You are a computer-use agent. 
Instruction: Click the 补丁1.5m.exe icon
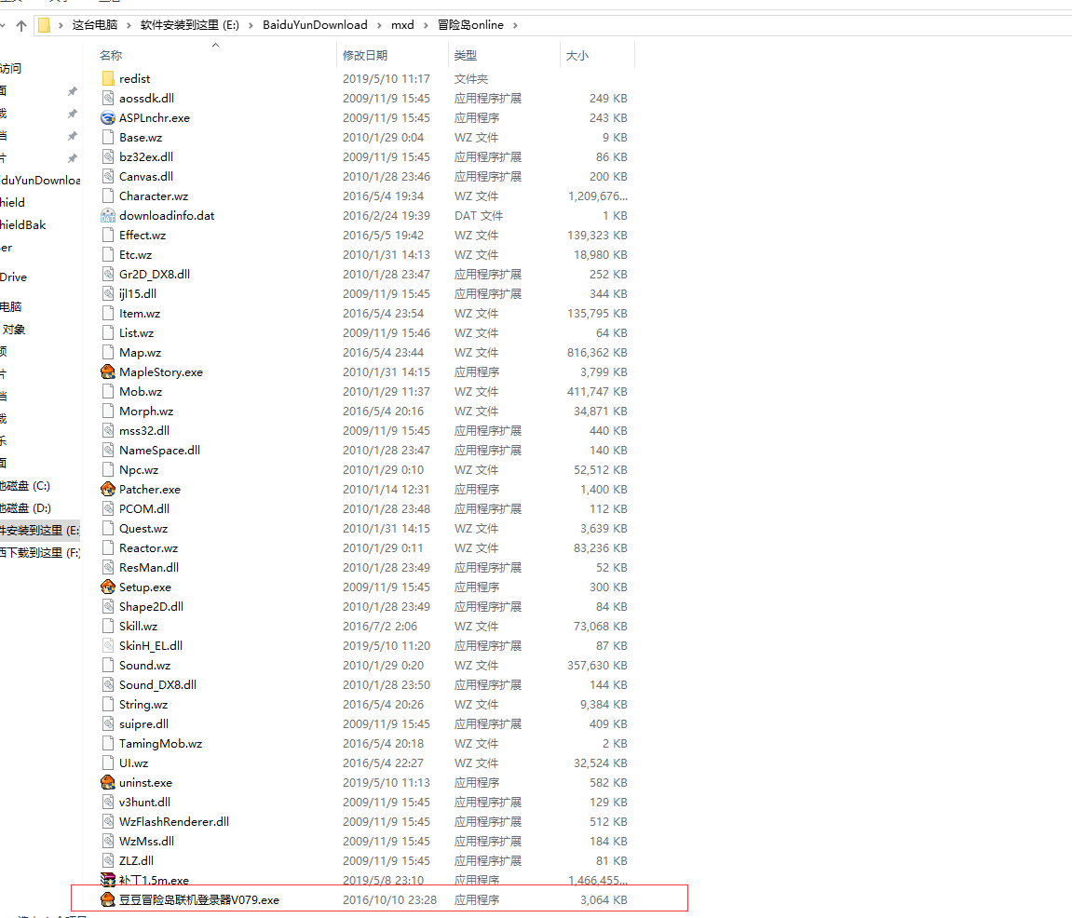pyautogui.click(x=107, y=881)
